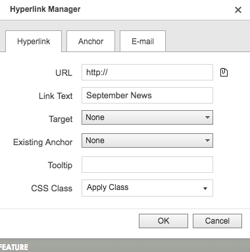Click the Cancel button
The width and height of the screenshot is (250, 252).
(217, 221)
